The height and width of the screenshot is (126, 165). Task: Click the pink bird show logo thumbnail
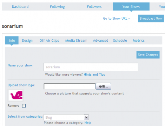(15, 96)
